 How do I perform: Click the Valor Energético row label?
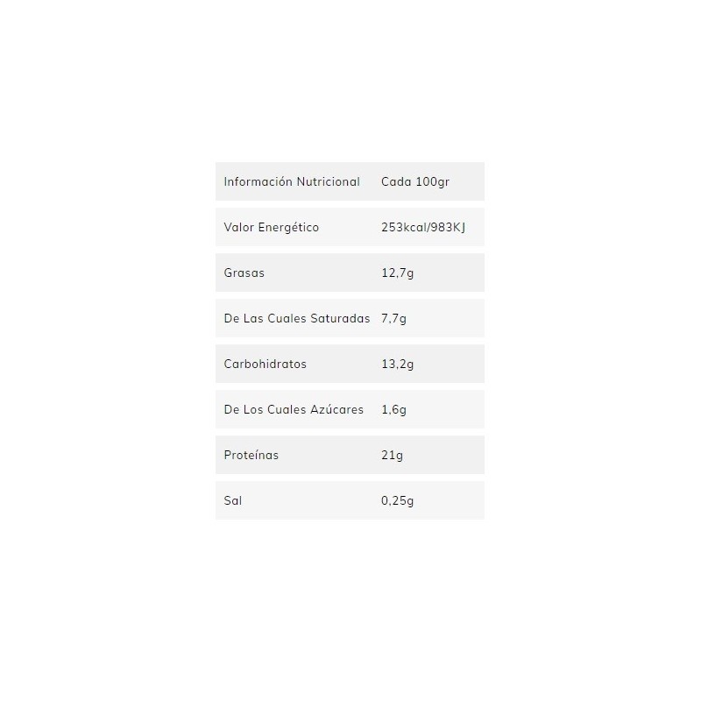pos(272,227)
